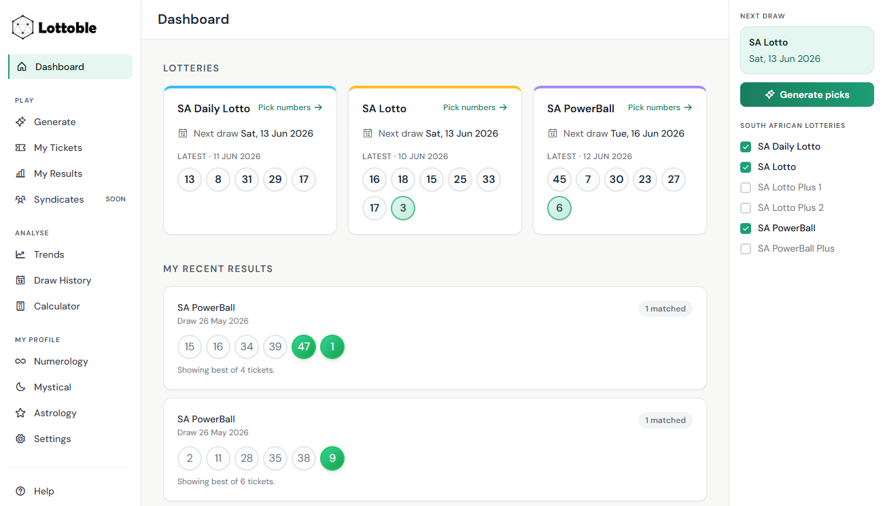Click 'LATEST · 10 JUN 2026' label

[405, 156]
